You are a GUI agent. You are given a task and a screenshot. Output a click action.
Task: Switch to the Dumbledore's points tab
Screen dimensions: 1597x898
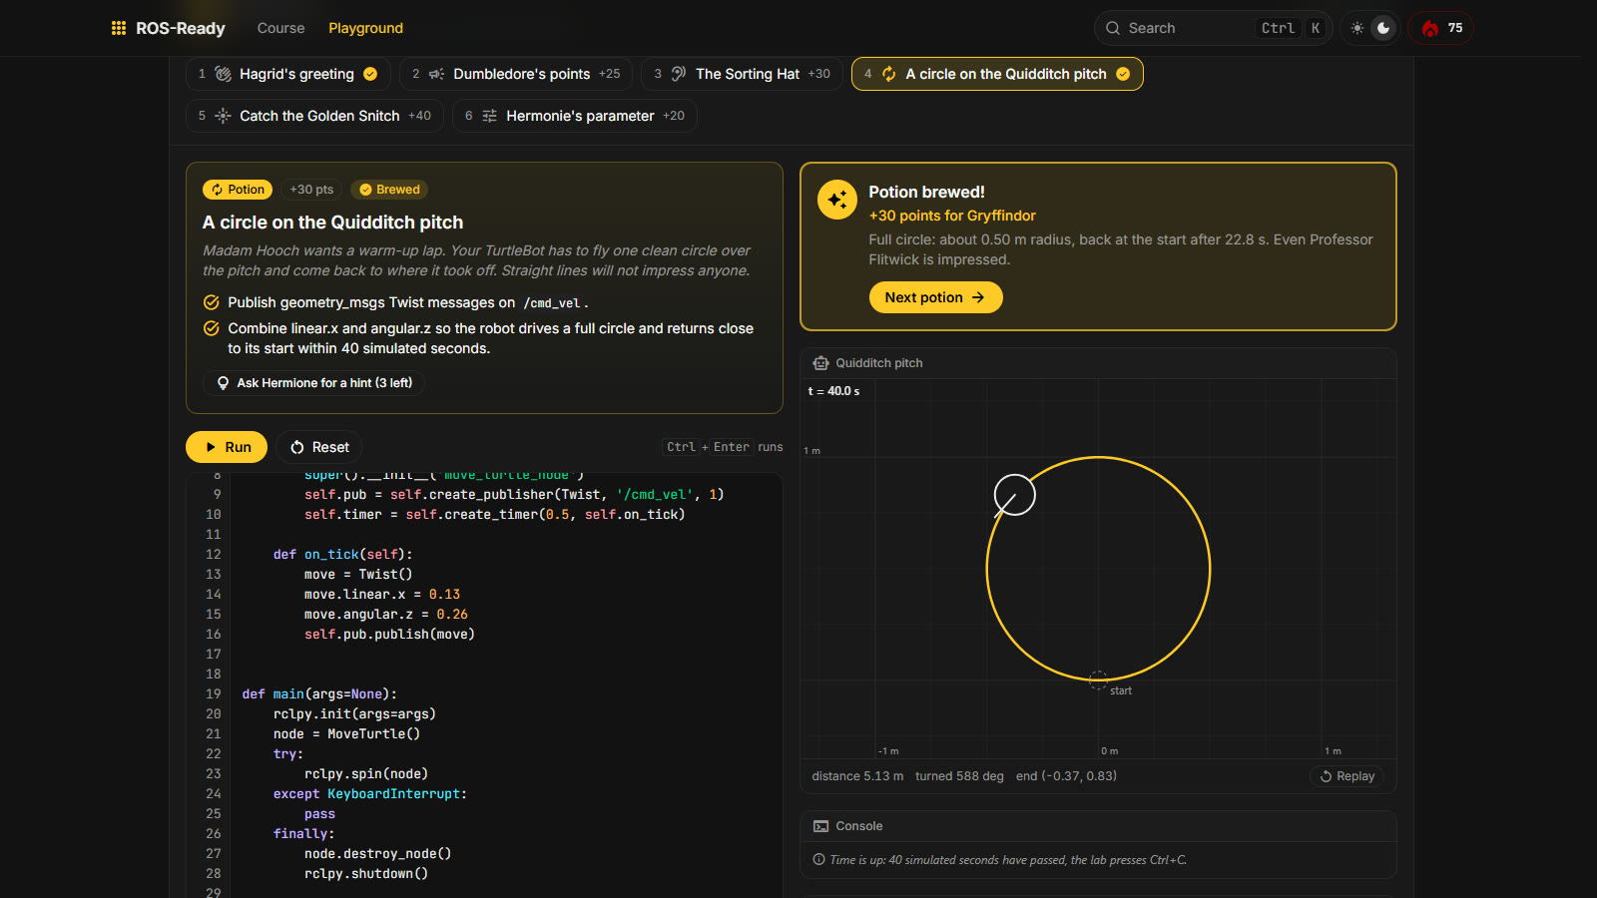tap(516, 74)
